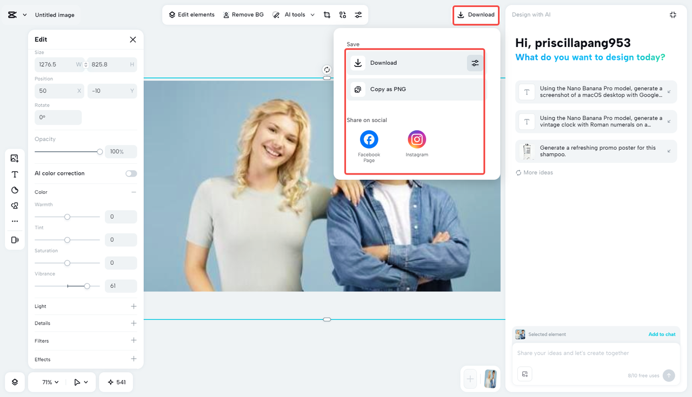
Task: Click the bottom icon in left sidebar below divider
Action: coord(15,240)
